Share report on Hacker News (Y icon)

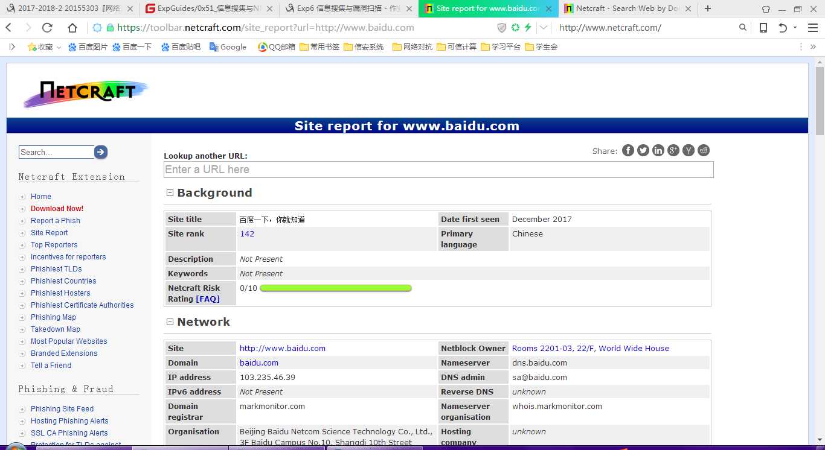[x=689, y=150]
